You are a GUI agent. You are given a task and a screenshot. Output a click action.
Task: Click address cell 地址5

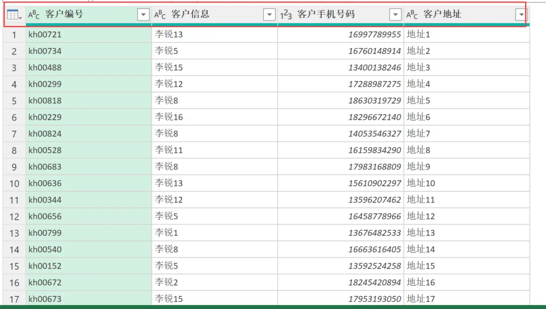coord(467,100)
